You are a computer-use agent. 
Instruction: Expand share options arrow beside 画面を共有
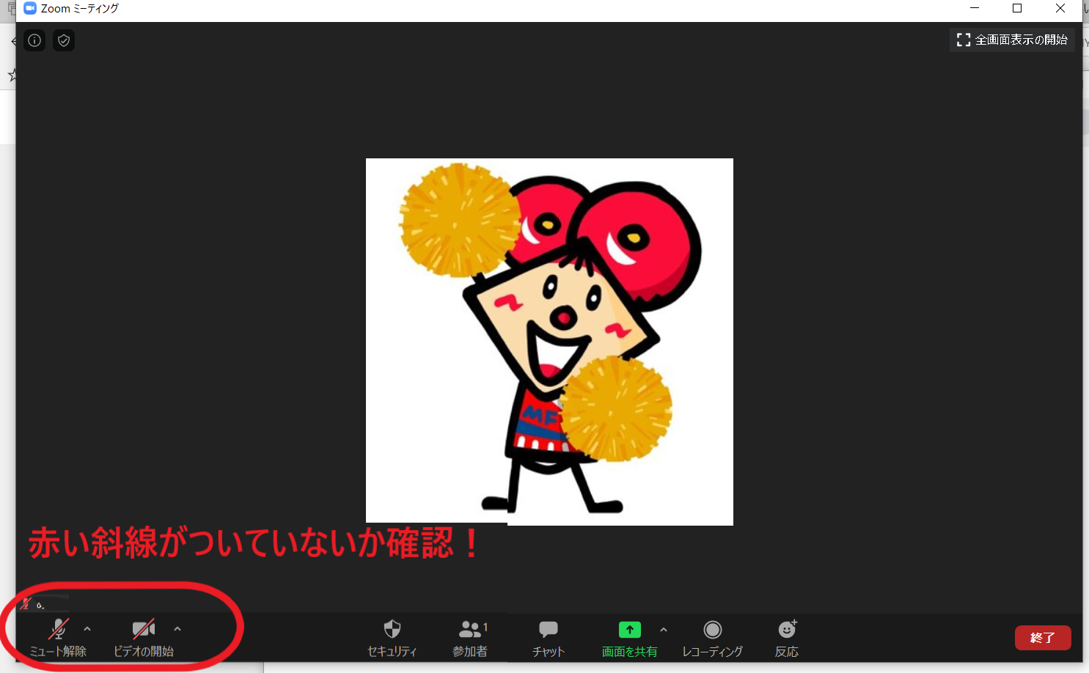coord(664,630)
